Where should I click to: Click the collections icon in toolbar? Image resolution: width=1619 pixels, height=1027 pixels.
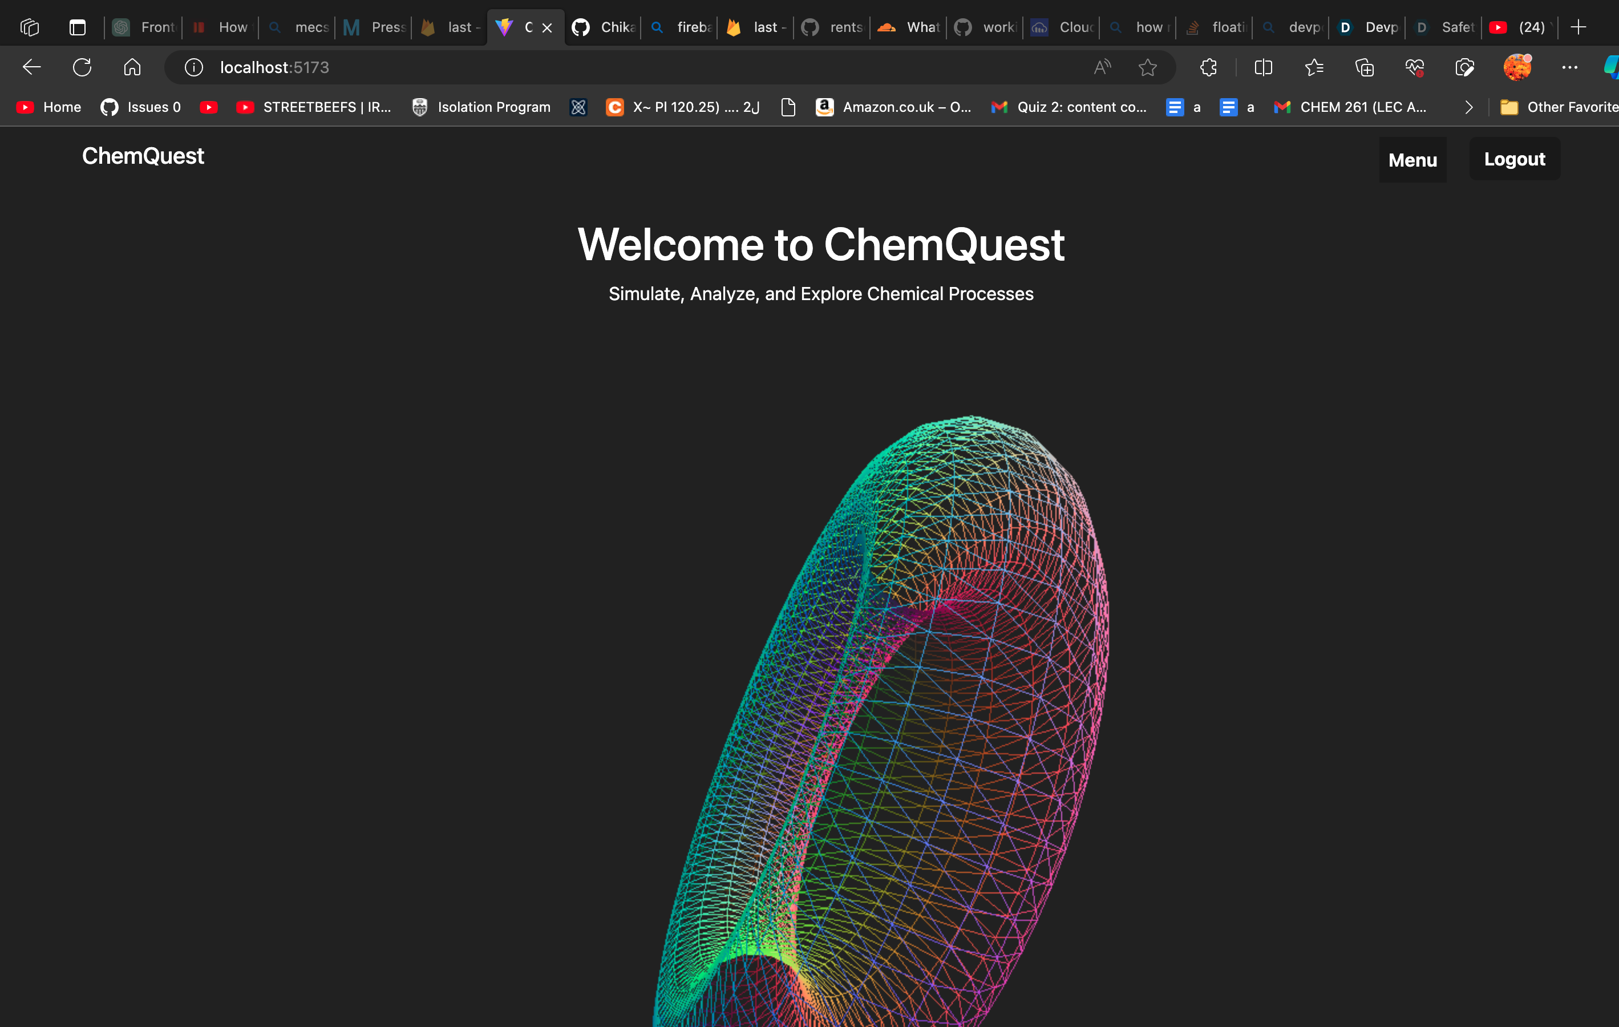coord(1364,67)
